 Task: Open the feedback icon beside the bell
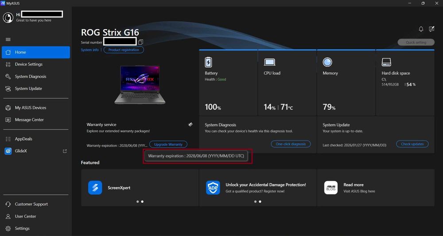(x=431, y=29)
